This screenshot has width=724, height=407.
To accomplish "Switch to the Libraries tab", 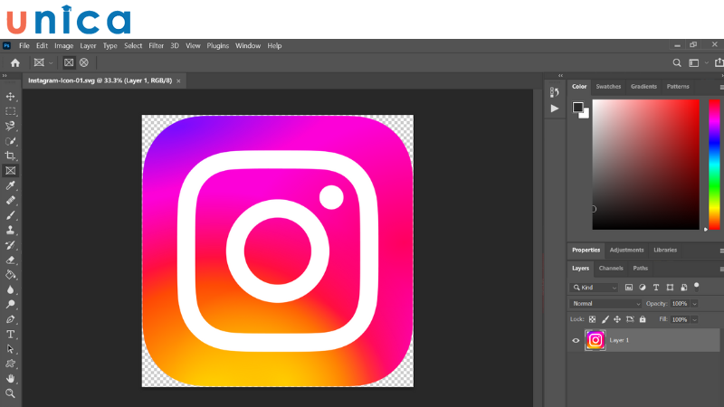I will 665,251.
